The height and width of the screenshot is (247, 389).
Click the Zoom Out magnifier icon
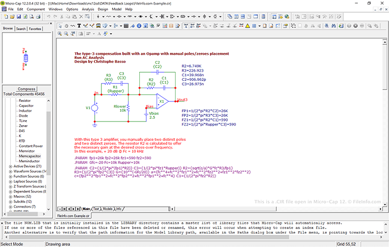pyautogui.click(x=67, y=33)
